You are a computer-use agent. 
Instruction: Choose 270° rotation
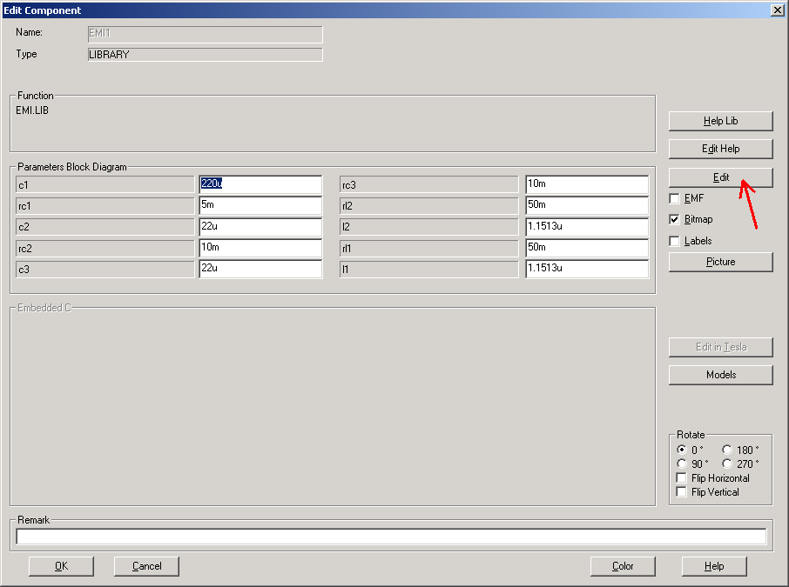tap(727, 464)
